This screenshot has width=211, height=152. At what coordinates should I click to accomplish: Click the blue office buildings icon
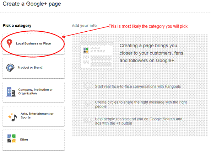tap(11, 92)
